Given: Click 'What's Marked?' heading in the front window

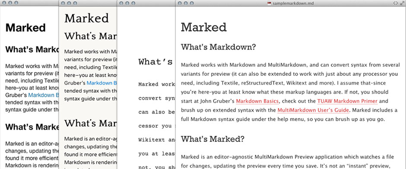Looking at the screenshot, I should tap(213, 139).
